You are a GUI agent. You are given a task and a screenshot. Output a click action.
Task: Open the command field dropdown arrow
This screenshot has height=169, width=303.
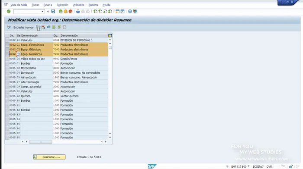(42, 12)
